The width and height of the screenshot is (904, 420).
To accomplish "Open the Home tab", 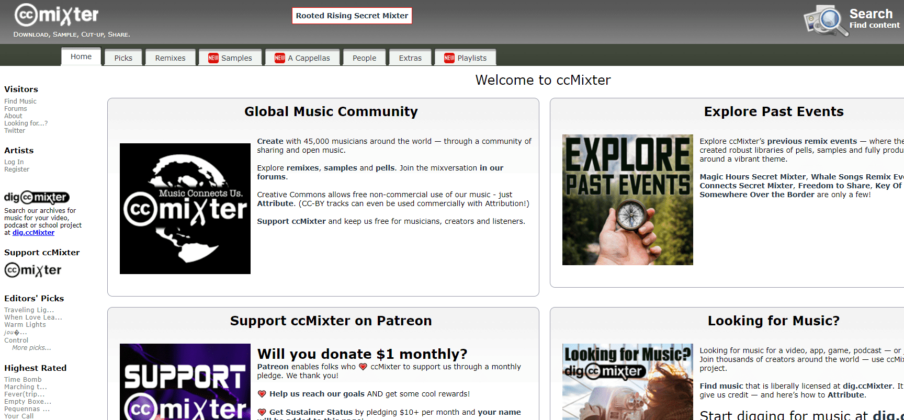I will click(x=81, y=56).
